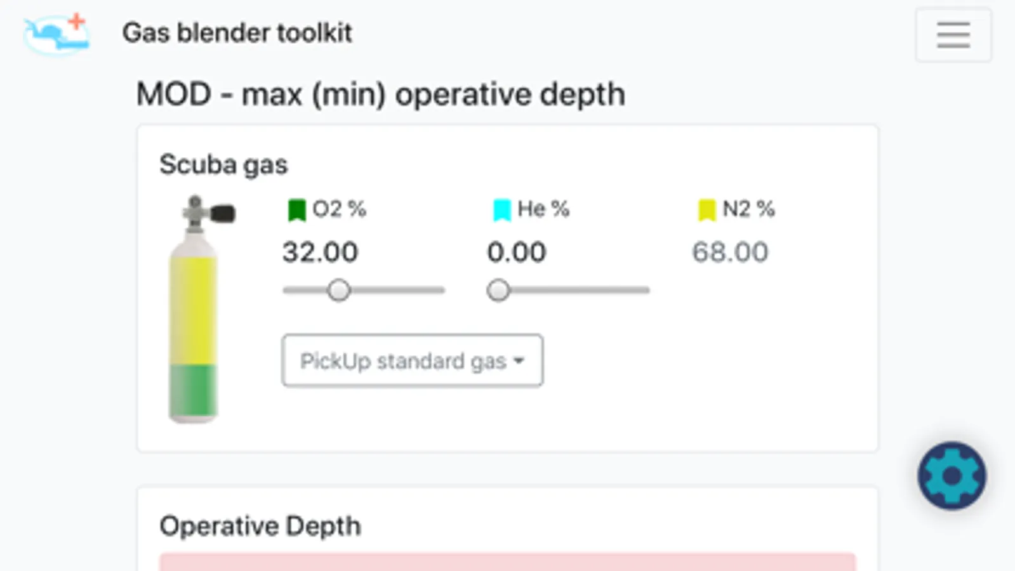Expand the PickUp standard gas dropdown
1015x571 pixels.
click(412, 361)
